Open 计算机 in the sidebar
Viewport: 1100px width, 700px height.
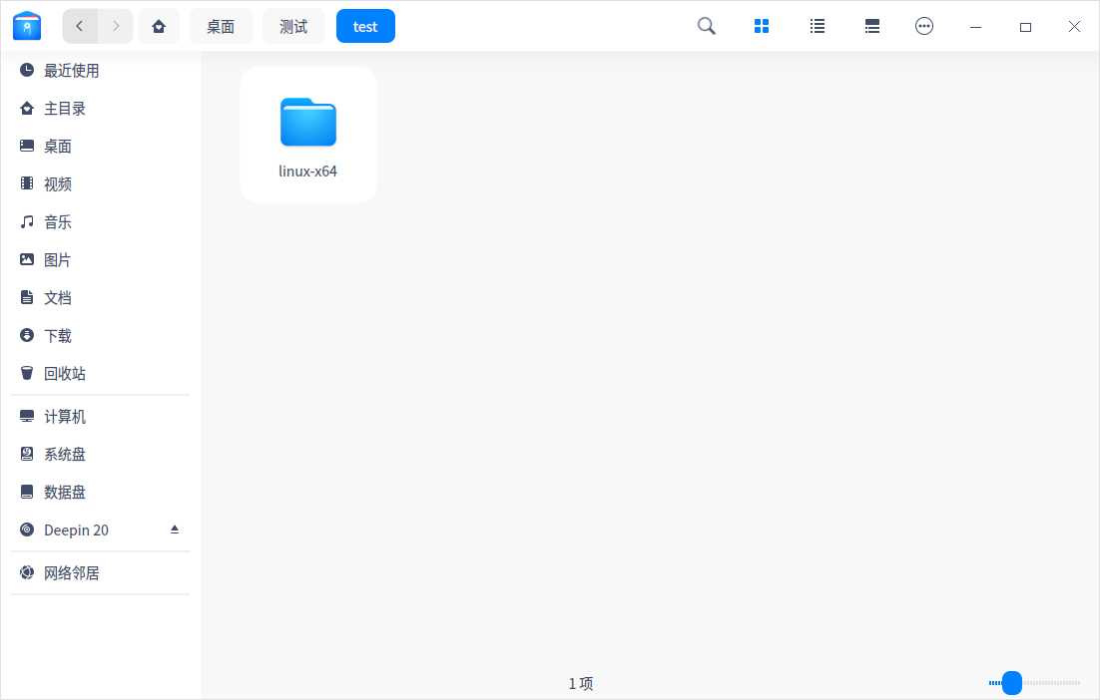[x=101, y=416]
